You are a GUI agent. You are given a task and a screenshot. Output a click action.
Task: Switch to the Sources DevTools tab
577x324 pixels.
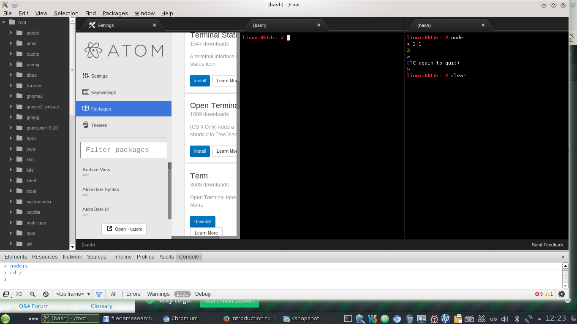click(97, 256)
